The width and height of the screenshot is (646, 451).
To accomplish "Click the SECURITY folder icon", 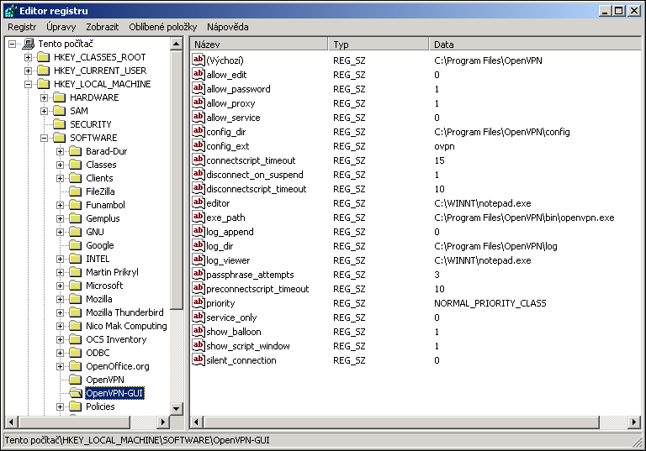I will click(x=60, y=124).
